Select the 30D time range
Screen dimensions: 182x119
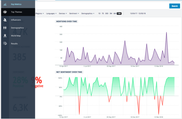pyautogui.click(x=107, y=14)
